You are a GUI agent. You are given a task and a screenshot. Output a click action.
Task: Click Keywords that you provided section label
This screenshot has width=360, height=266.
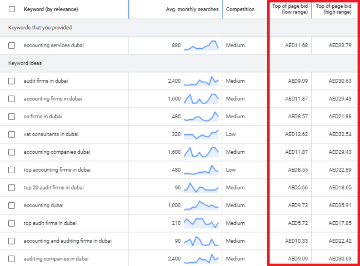click(40, 28)
